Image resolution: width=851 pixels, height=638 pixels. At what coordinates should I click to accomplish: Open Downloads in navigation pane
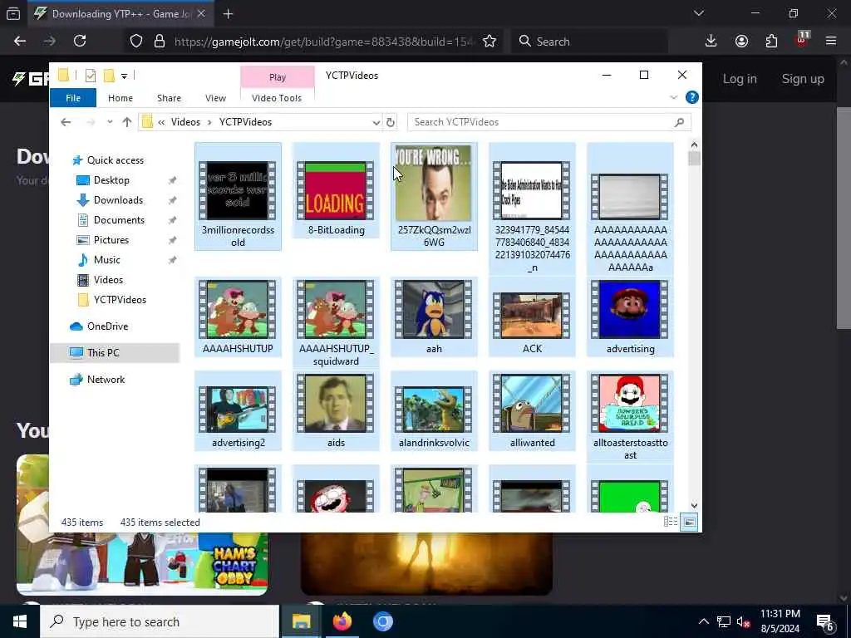118,200
